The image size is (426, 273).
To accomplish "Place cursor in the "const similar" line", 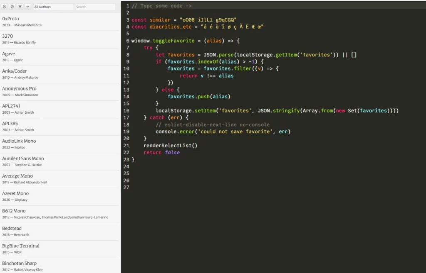I will [x=184, y=20].
